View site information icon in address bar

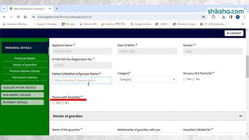point(33,17)
